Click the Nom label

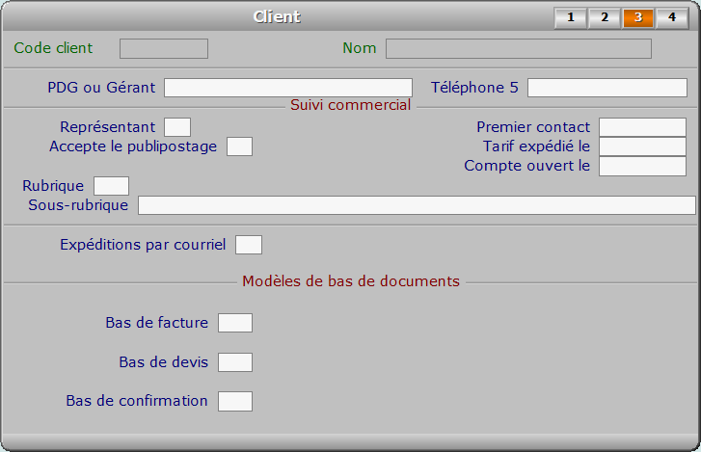[360, 48]
